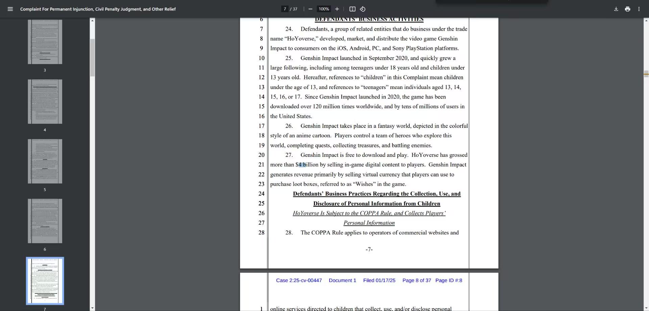Click paragraph number "27."
649x311 pixels.
(289, 155)
